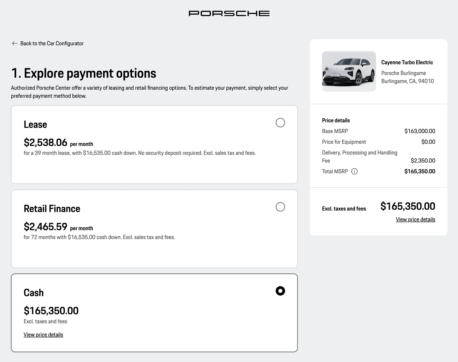Image resolution: width=458 pixels, height=362 pixels.
Task: Click the monthly lease price of $2,538.06
Action: coord(45,143)
